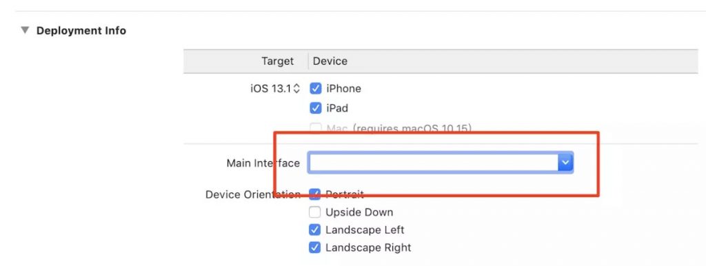The height and width of the screenshot is (266, 706).
Task: Toggle the Mac device checkbox
Action: coord(315,128)
